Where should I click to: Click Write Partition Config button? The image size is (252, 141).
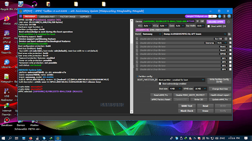(219, 81)
